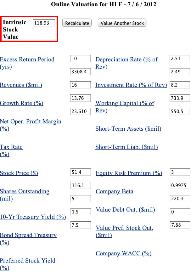Viewport: 191px width, 272px height.
Task: Follow the Company Beta link
Action: tap(115, 191)
